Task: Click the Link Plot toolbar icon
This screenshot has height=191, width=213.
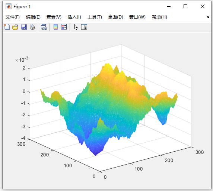Action: 44,27
